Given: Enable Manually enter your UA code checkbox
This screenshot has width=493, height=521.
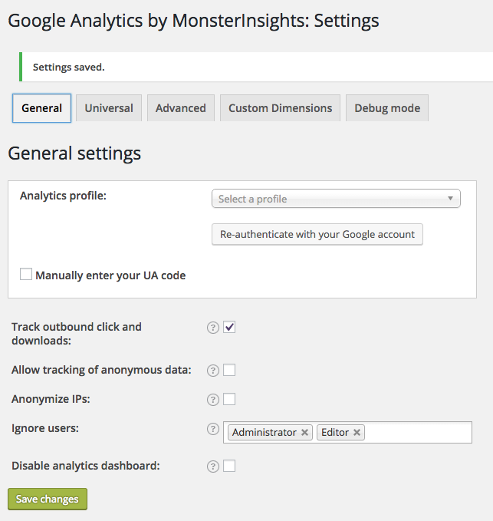Looking at the screenshot, I should (26, 274).
